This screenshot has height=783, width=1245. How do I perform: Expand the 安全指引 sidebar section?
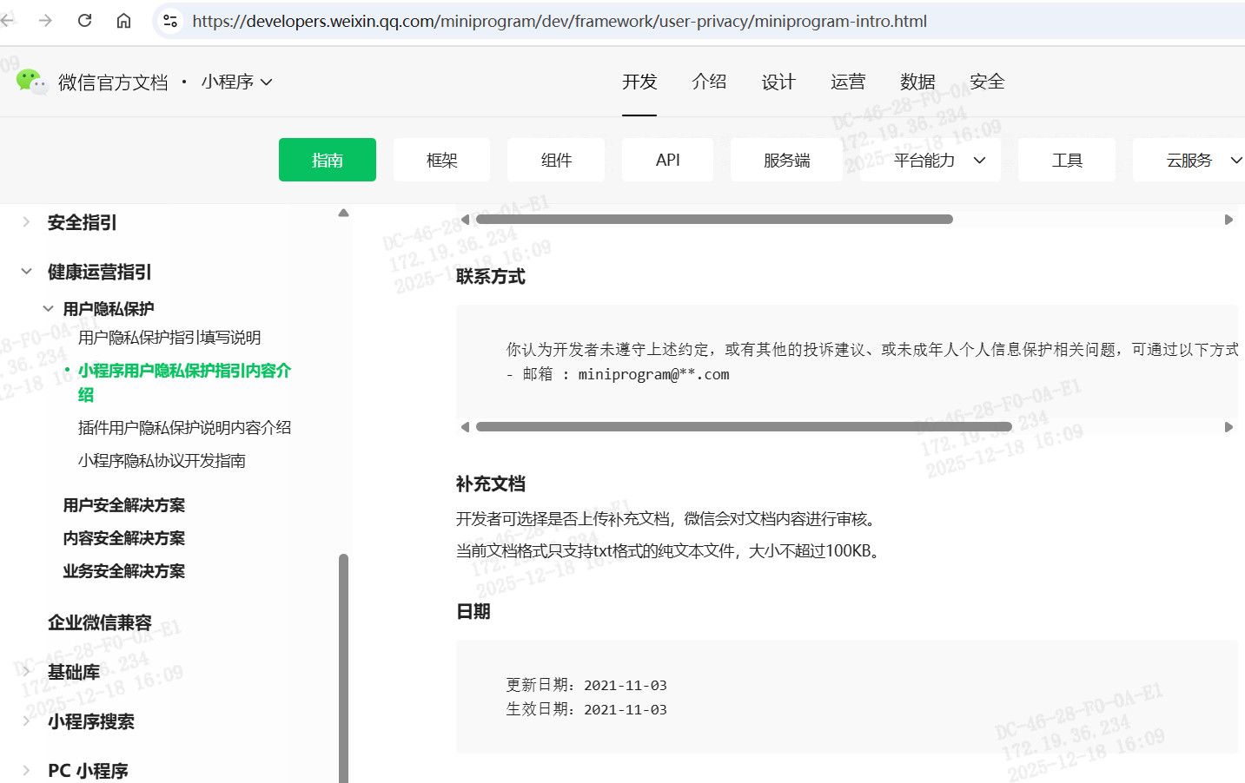[x=26, y=222]
